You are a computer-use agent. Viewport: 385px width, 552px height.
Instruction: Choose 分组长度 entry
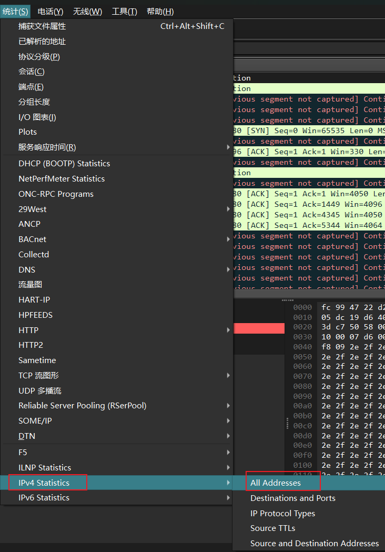[116, 102]
